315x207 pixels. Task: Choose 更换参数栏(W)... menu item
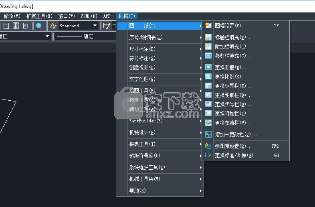point(246,123)
